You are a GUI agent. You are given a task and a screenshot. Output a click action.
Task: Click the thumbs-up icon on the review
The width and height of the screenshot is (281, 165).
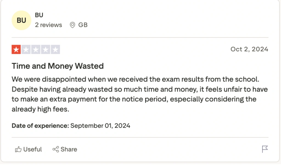click(18, 149)
